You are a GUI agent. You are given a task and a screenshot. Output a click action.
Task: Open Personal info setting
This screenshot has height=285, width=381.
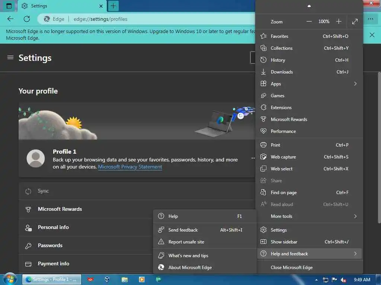(86, 227)
